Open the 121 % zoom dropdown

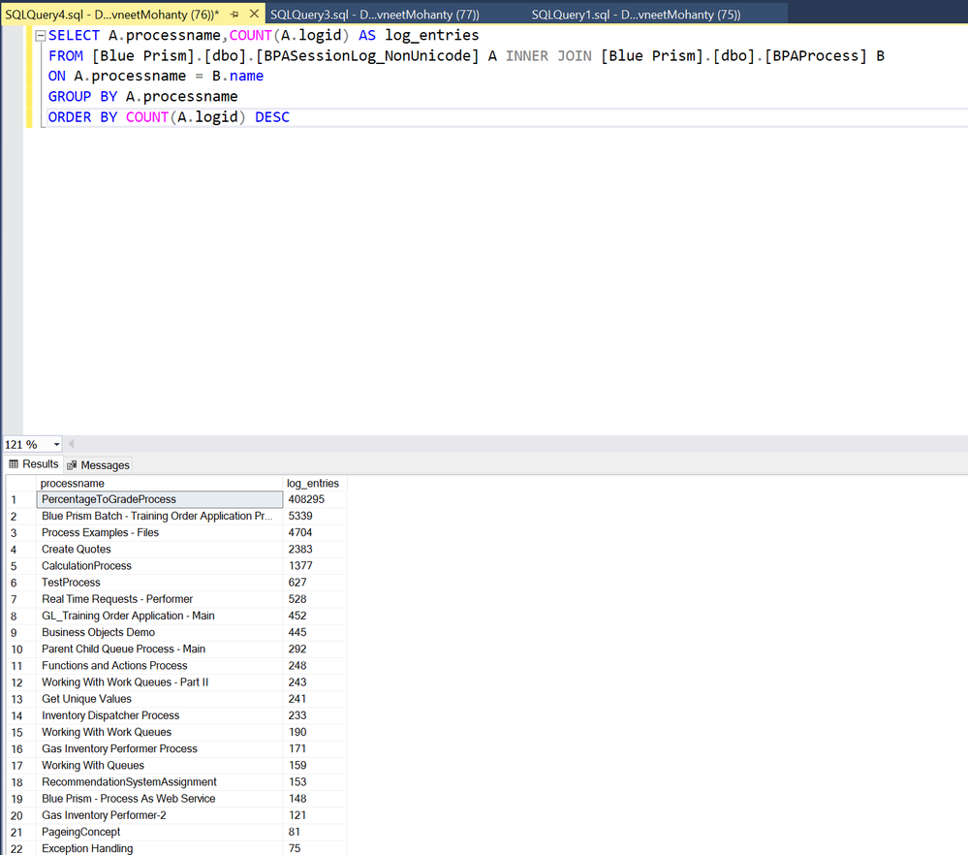[57, 444]
